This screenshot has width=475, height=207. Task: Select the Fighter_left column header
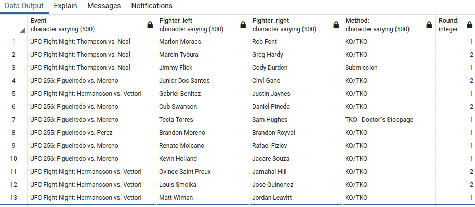[203, 25]
